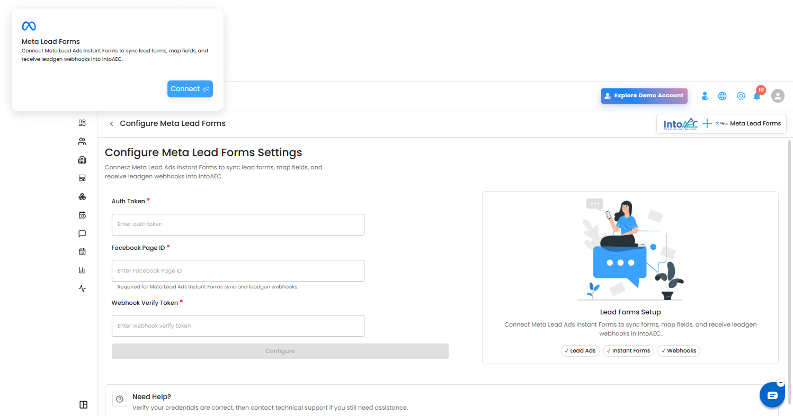Click the "Facebook Page ID" field label
793x416 pixels.
click(x=138, y=248)
